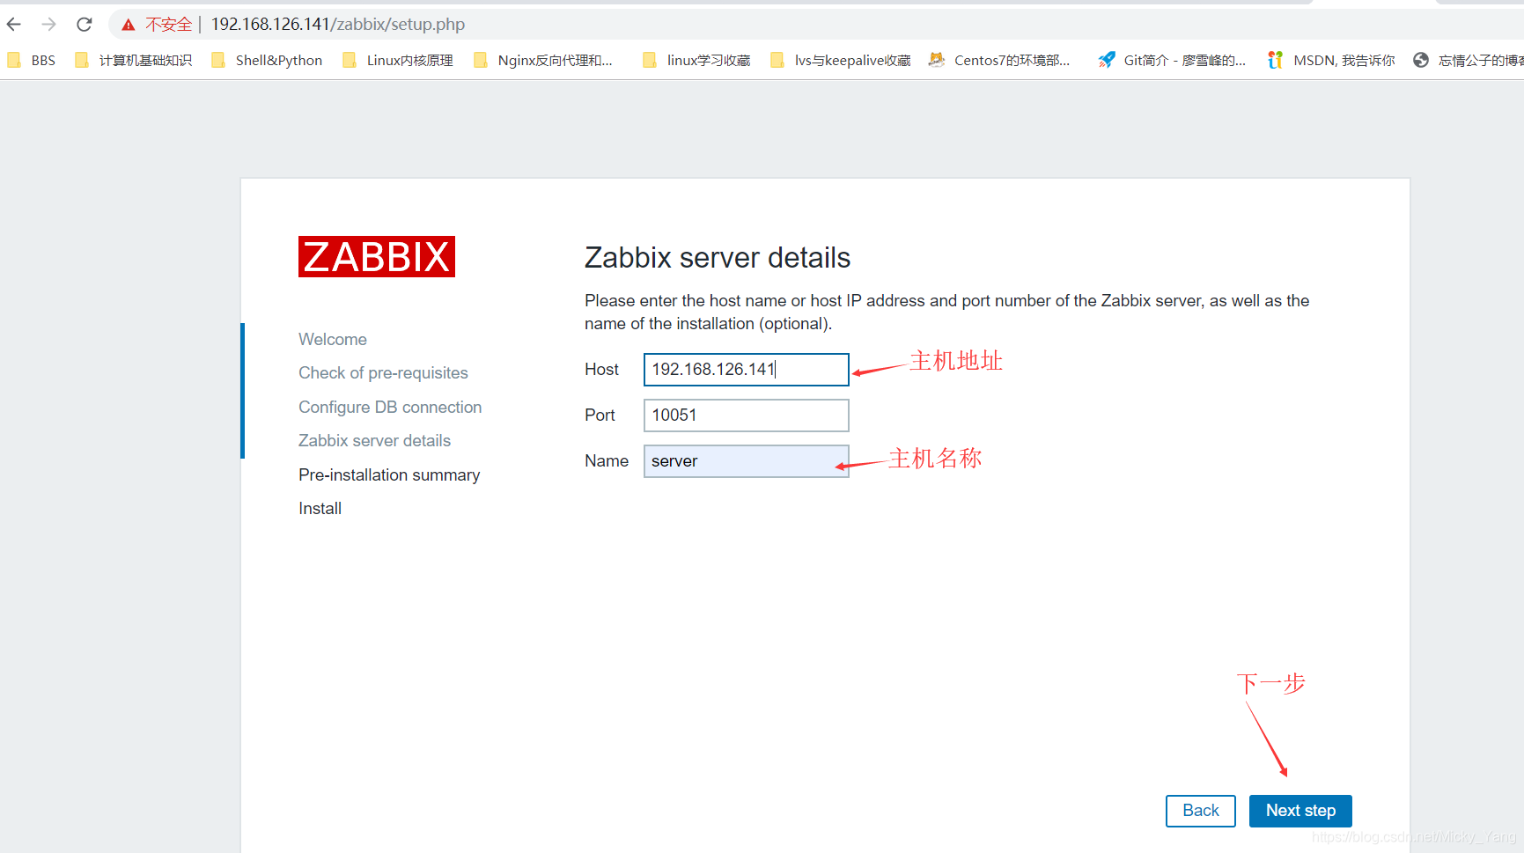The height and width of the screenshot is (853, 1524).
Task: Click the browser forward arrow
Action: point(48,25)
